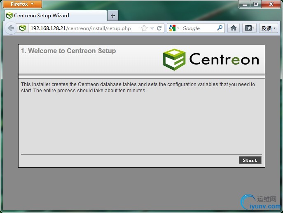This screenshot has width=283, height=213.
Task: Open the 反馈 feedback dropdown
Action: [269, 28]
